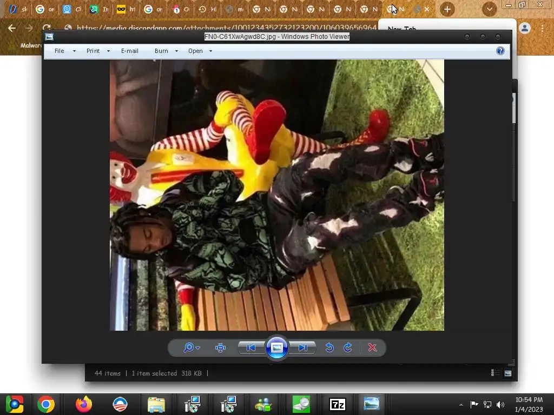Click '1 item selected 318 KB' status text
Image resolution: width=554 pixels, height=415 pixels.
tap(167, 373)
